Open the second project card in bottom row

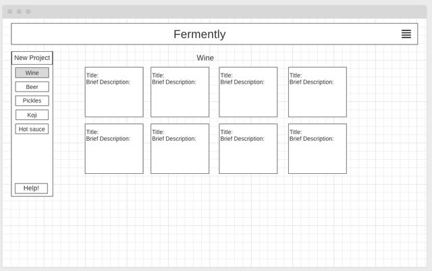point(180,148)
